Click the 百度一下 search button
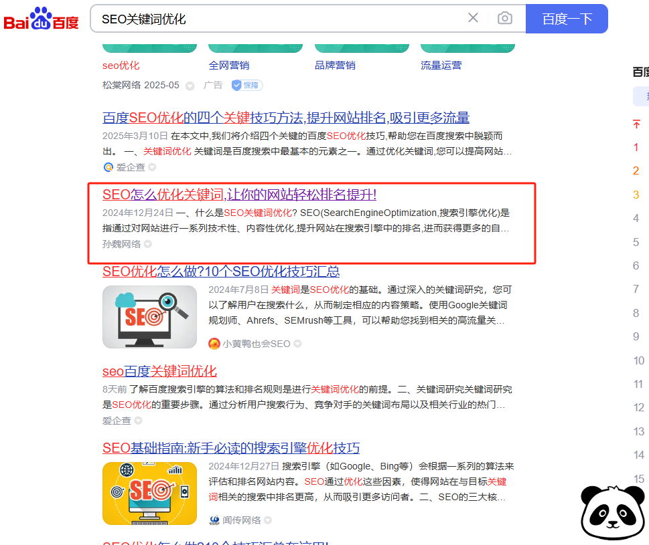Image resolution: width=649 pixels, height=545 pixels. tap(567, 19)
